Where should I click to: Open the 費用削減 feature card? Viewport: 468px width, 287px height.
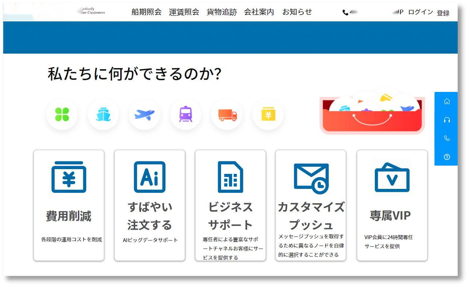[69, 205]
